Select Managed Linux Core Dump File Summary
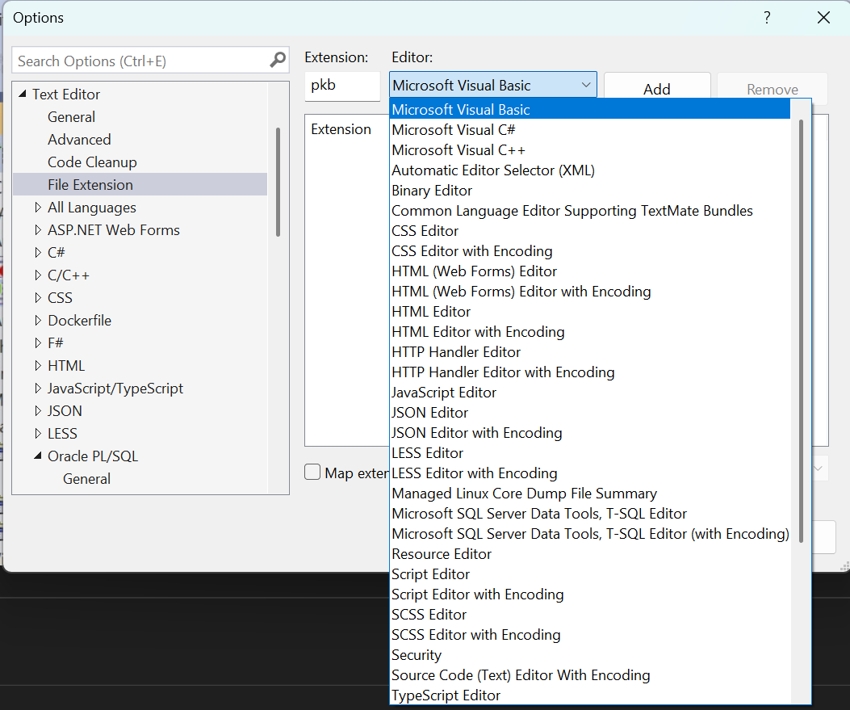The image size is (850, 710). click(590, 494)
